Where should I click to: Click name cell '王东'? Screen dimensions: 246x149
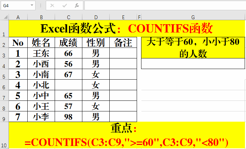[41, 53]
